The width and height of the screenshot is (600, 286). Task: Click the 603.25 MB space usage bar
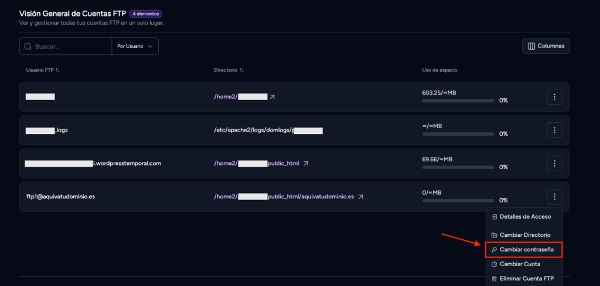458,101
